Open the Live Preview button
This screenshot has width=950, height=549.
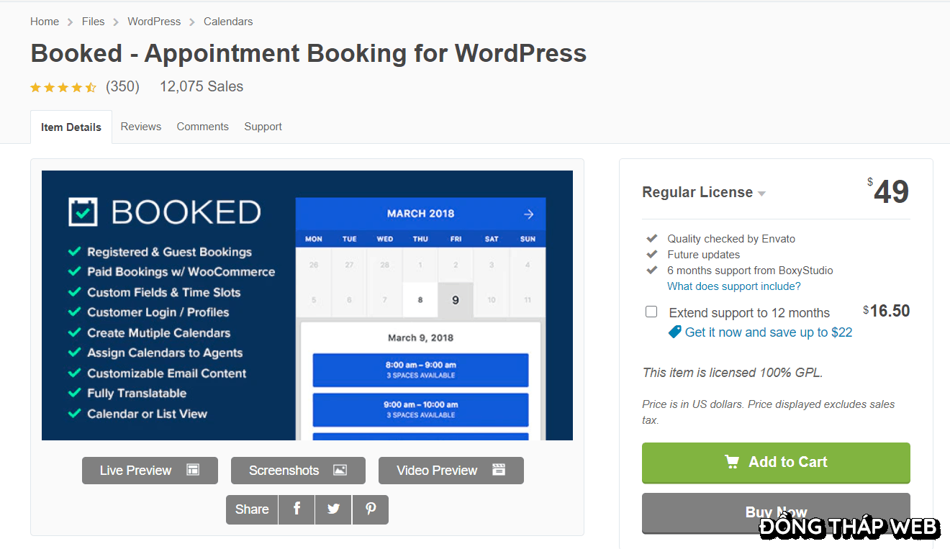[149, 471]
